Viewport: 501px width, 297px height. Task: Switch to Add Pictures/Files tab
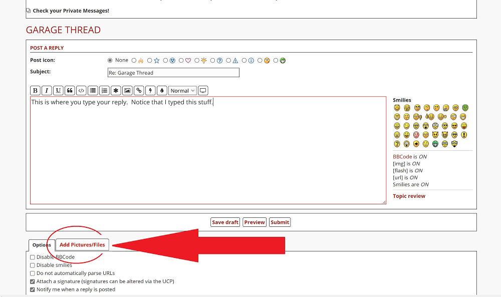(x=82, y=245)
